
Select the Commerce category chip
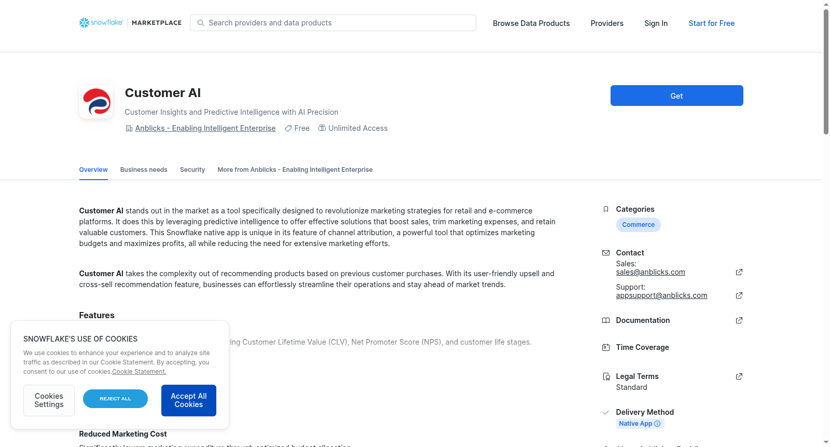(x=638, y=225)
